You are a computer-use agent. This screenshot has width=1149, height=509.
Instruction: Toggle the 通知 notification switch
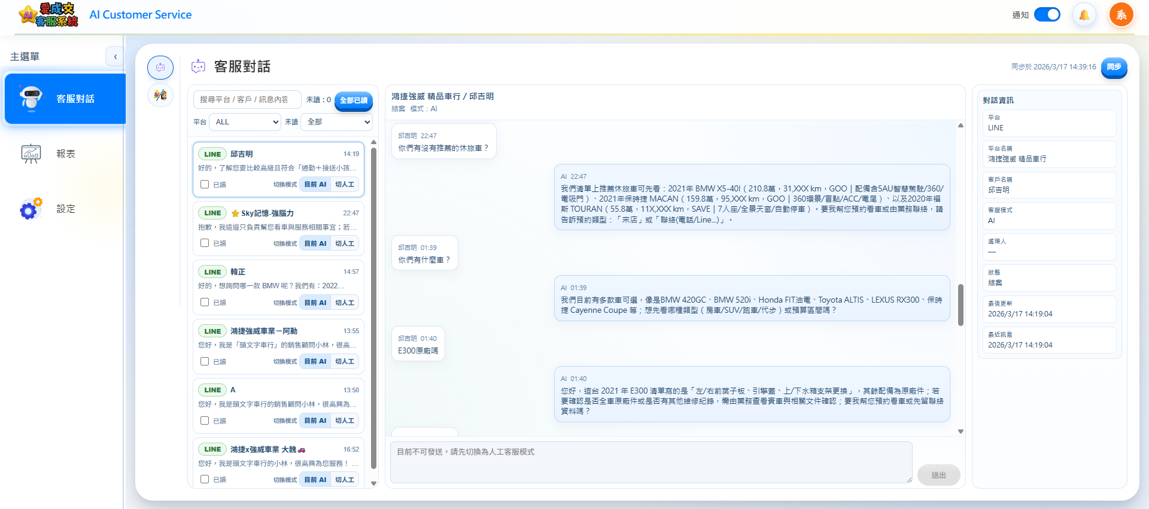(x=1047, y=14)
